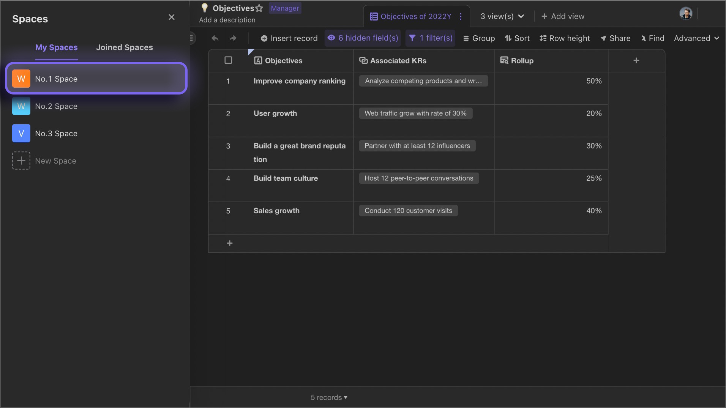Tick the select-all checkbox in table header
Image resolution: width=726 pixels, height=408 pixels.
(x=228, y=60)
